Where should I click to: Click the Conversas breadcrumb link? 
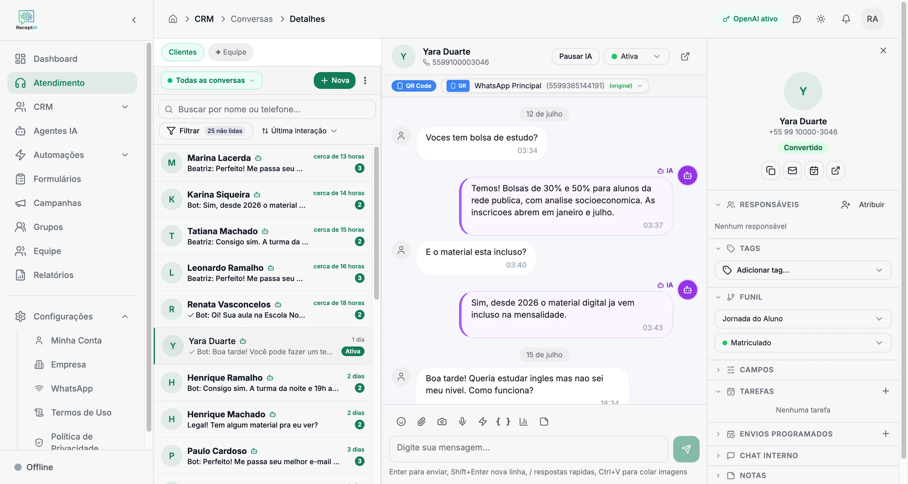coord(252,19)
